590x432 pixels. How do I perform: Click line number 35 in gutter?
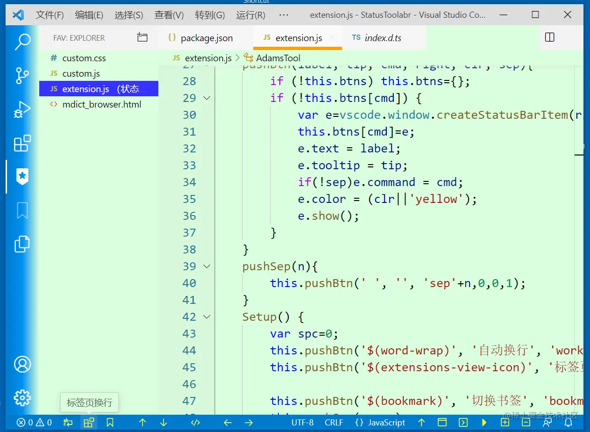pos(189,199)
